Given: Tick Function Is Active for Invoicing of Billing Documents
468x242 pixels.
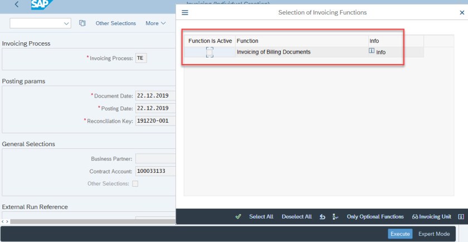Looking at the screenshot, I should (x=209, y=52).
